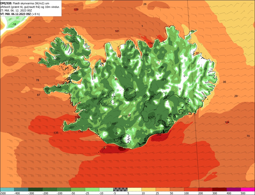Click the '262' flux value
Viewport: 255px width, 195px height.
pos(159,135)
